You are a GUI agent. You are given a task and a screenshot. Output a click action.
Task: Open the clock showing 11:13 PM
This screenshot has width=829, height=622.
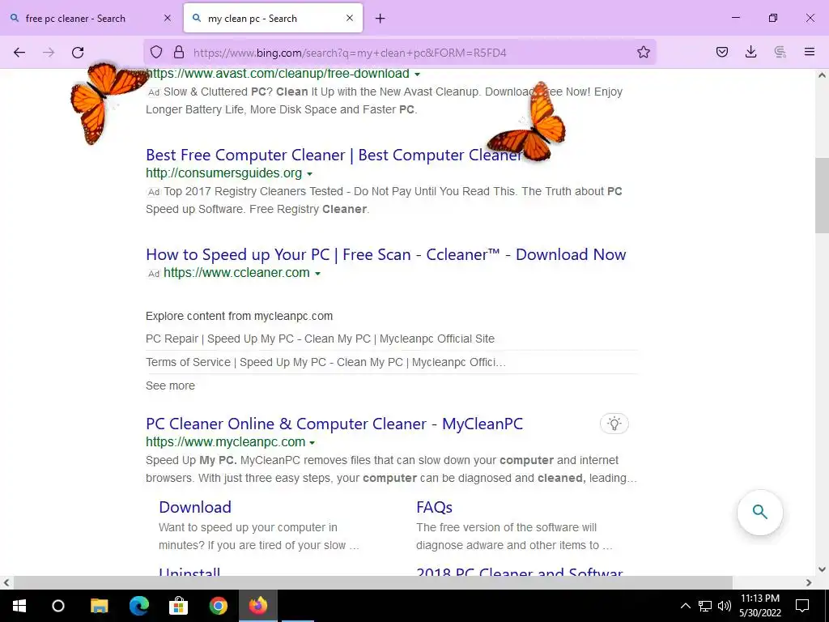coord(759,606)
